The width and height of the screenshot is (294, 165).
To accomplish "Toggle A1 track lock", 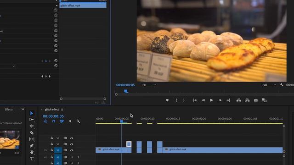I will pos(51,157).
